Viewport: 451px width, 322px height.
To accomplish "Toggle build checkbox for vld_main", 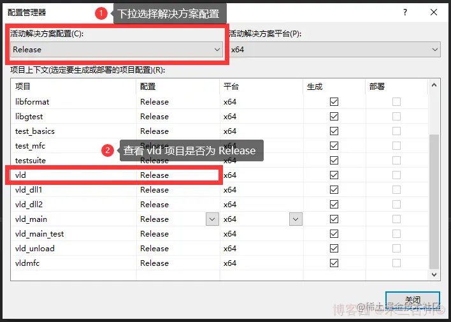I will point(334,219).
